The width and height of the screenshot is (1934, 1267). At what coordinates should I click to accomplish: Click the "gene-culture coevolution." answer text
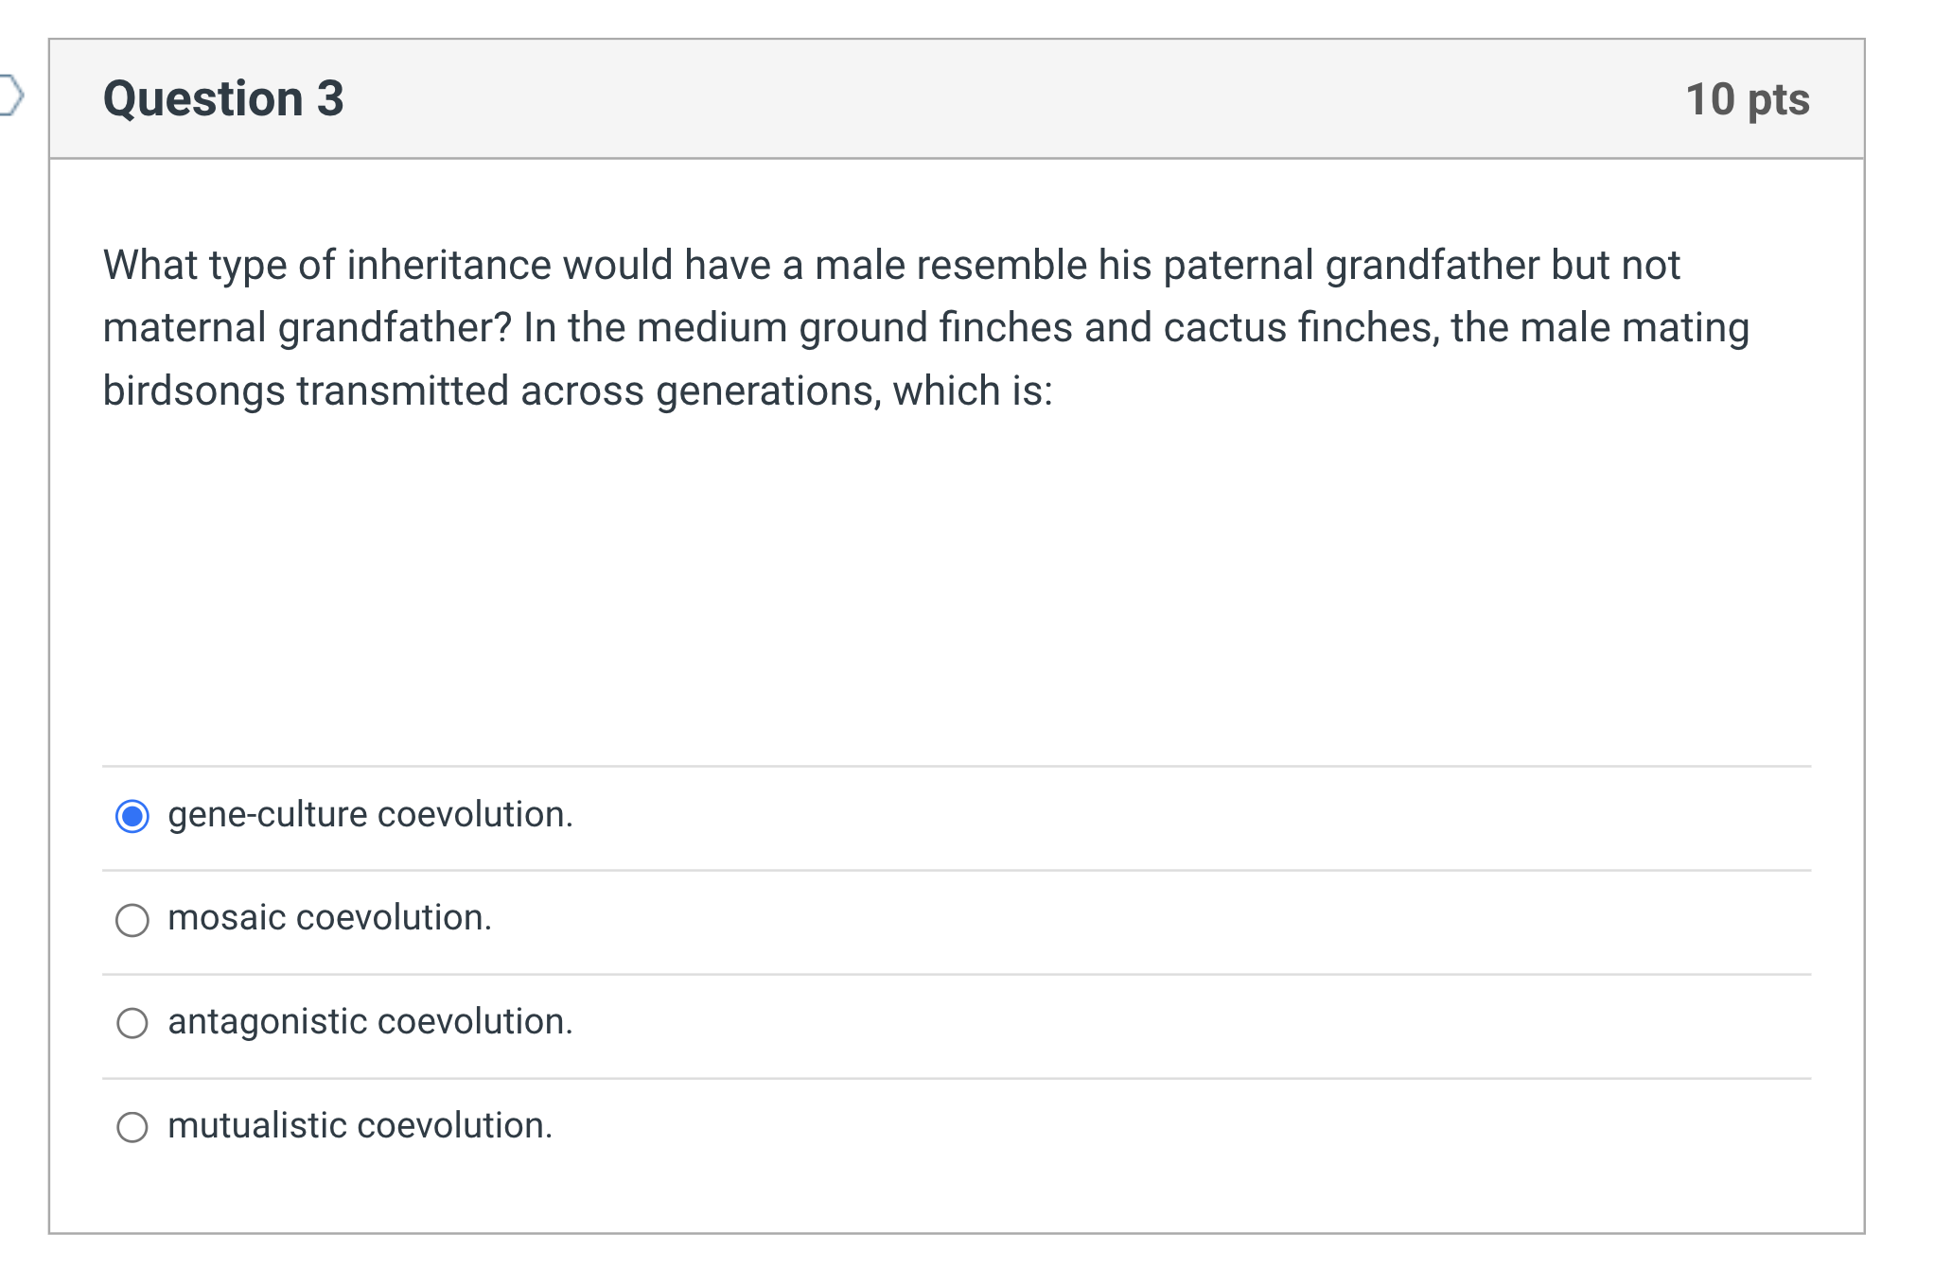coord(370,814)
